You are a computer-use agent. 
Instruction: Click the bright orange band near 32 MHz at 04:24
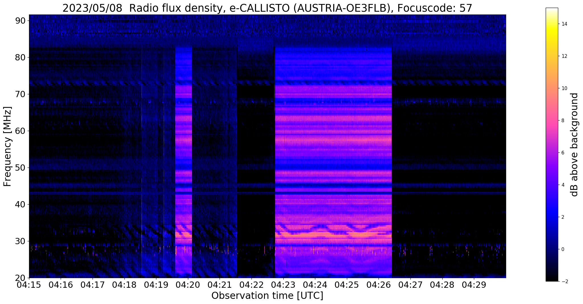315,235
